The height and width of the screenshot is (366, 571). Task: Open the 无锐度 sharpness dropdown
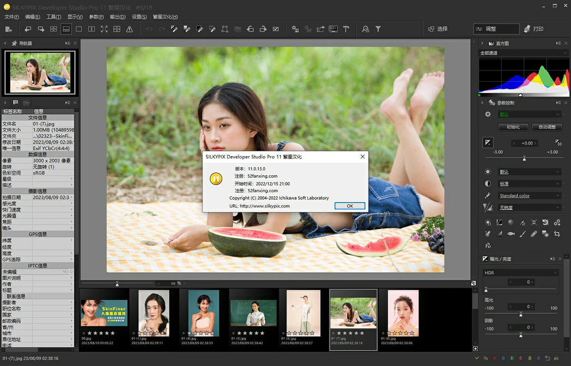tap(530, 208)
